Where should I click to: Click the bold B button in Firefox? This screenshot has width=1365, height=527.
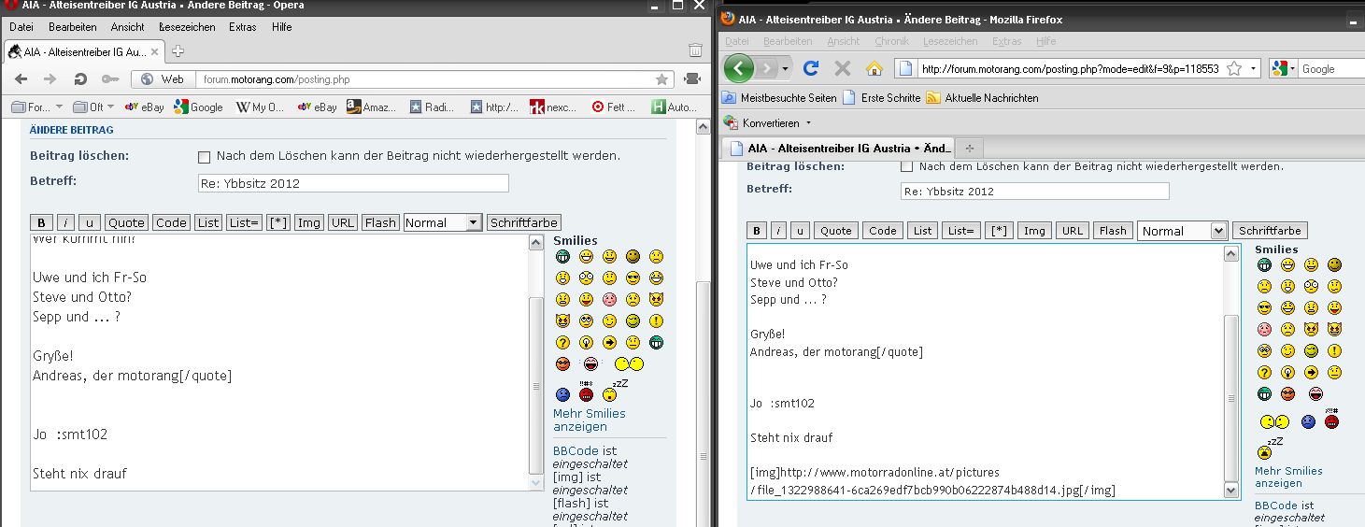758,231
